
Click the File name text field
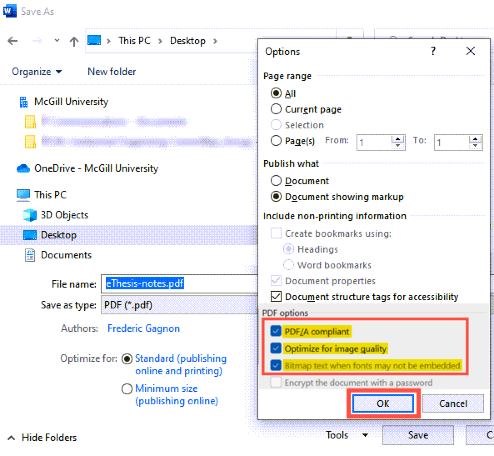179,284
